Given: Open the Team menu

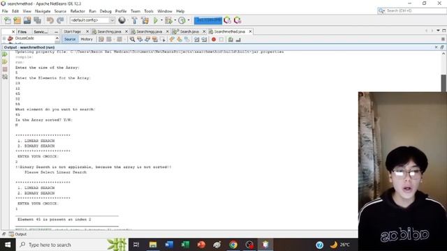Looking at the screenshot, I should [135, 11].
